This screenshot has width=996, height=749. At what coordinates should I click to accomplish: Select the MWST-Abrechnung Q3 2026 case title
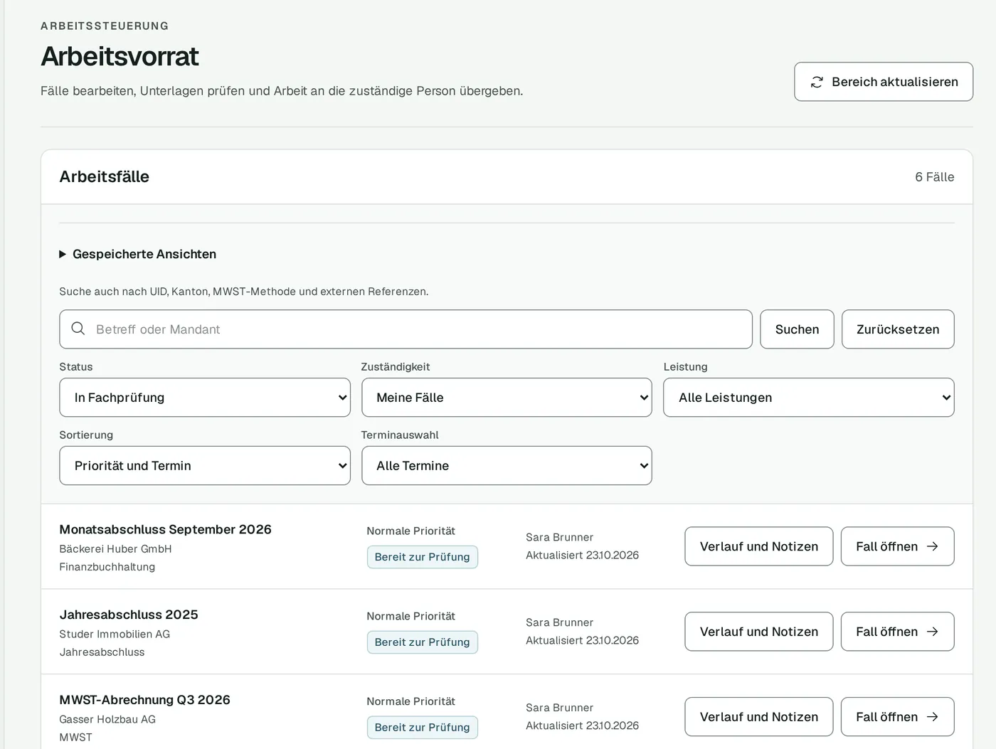(x=145, y=700)
